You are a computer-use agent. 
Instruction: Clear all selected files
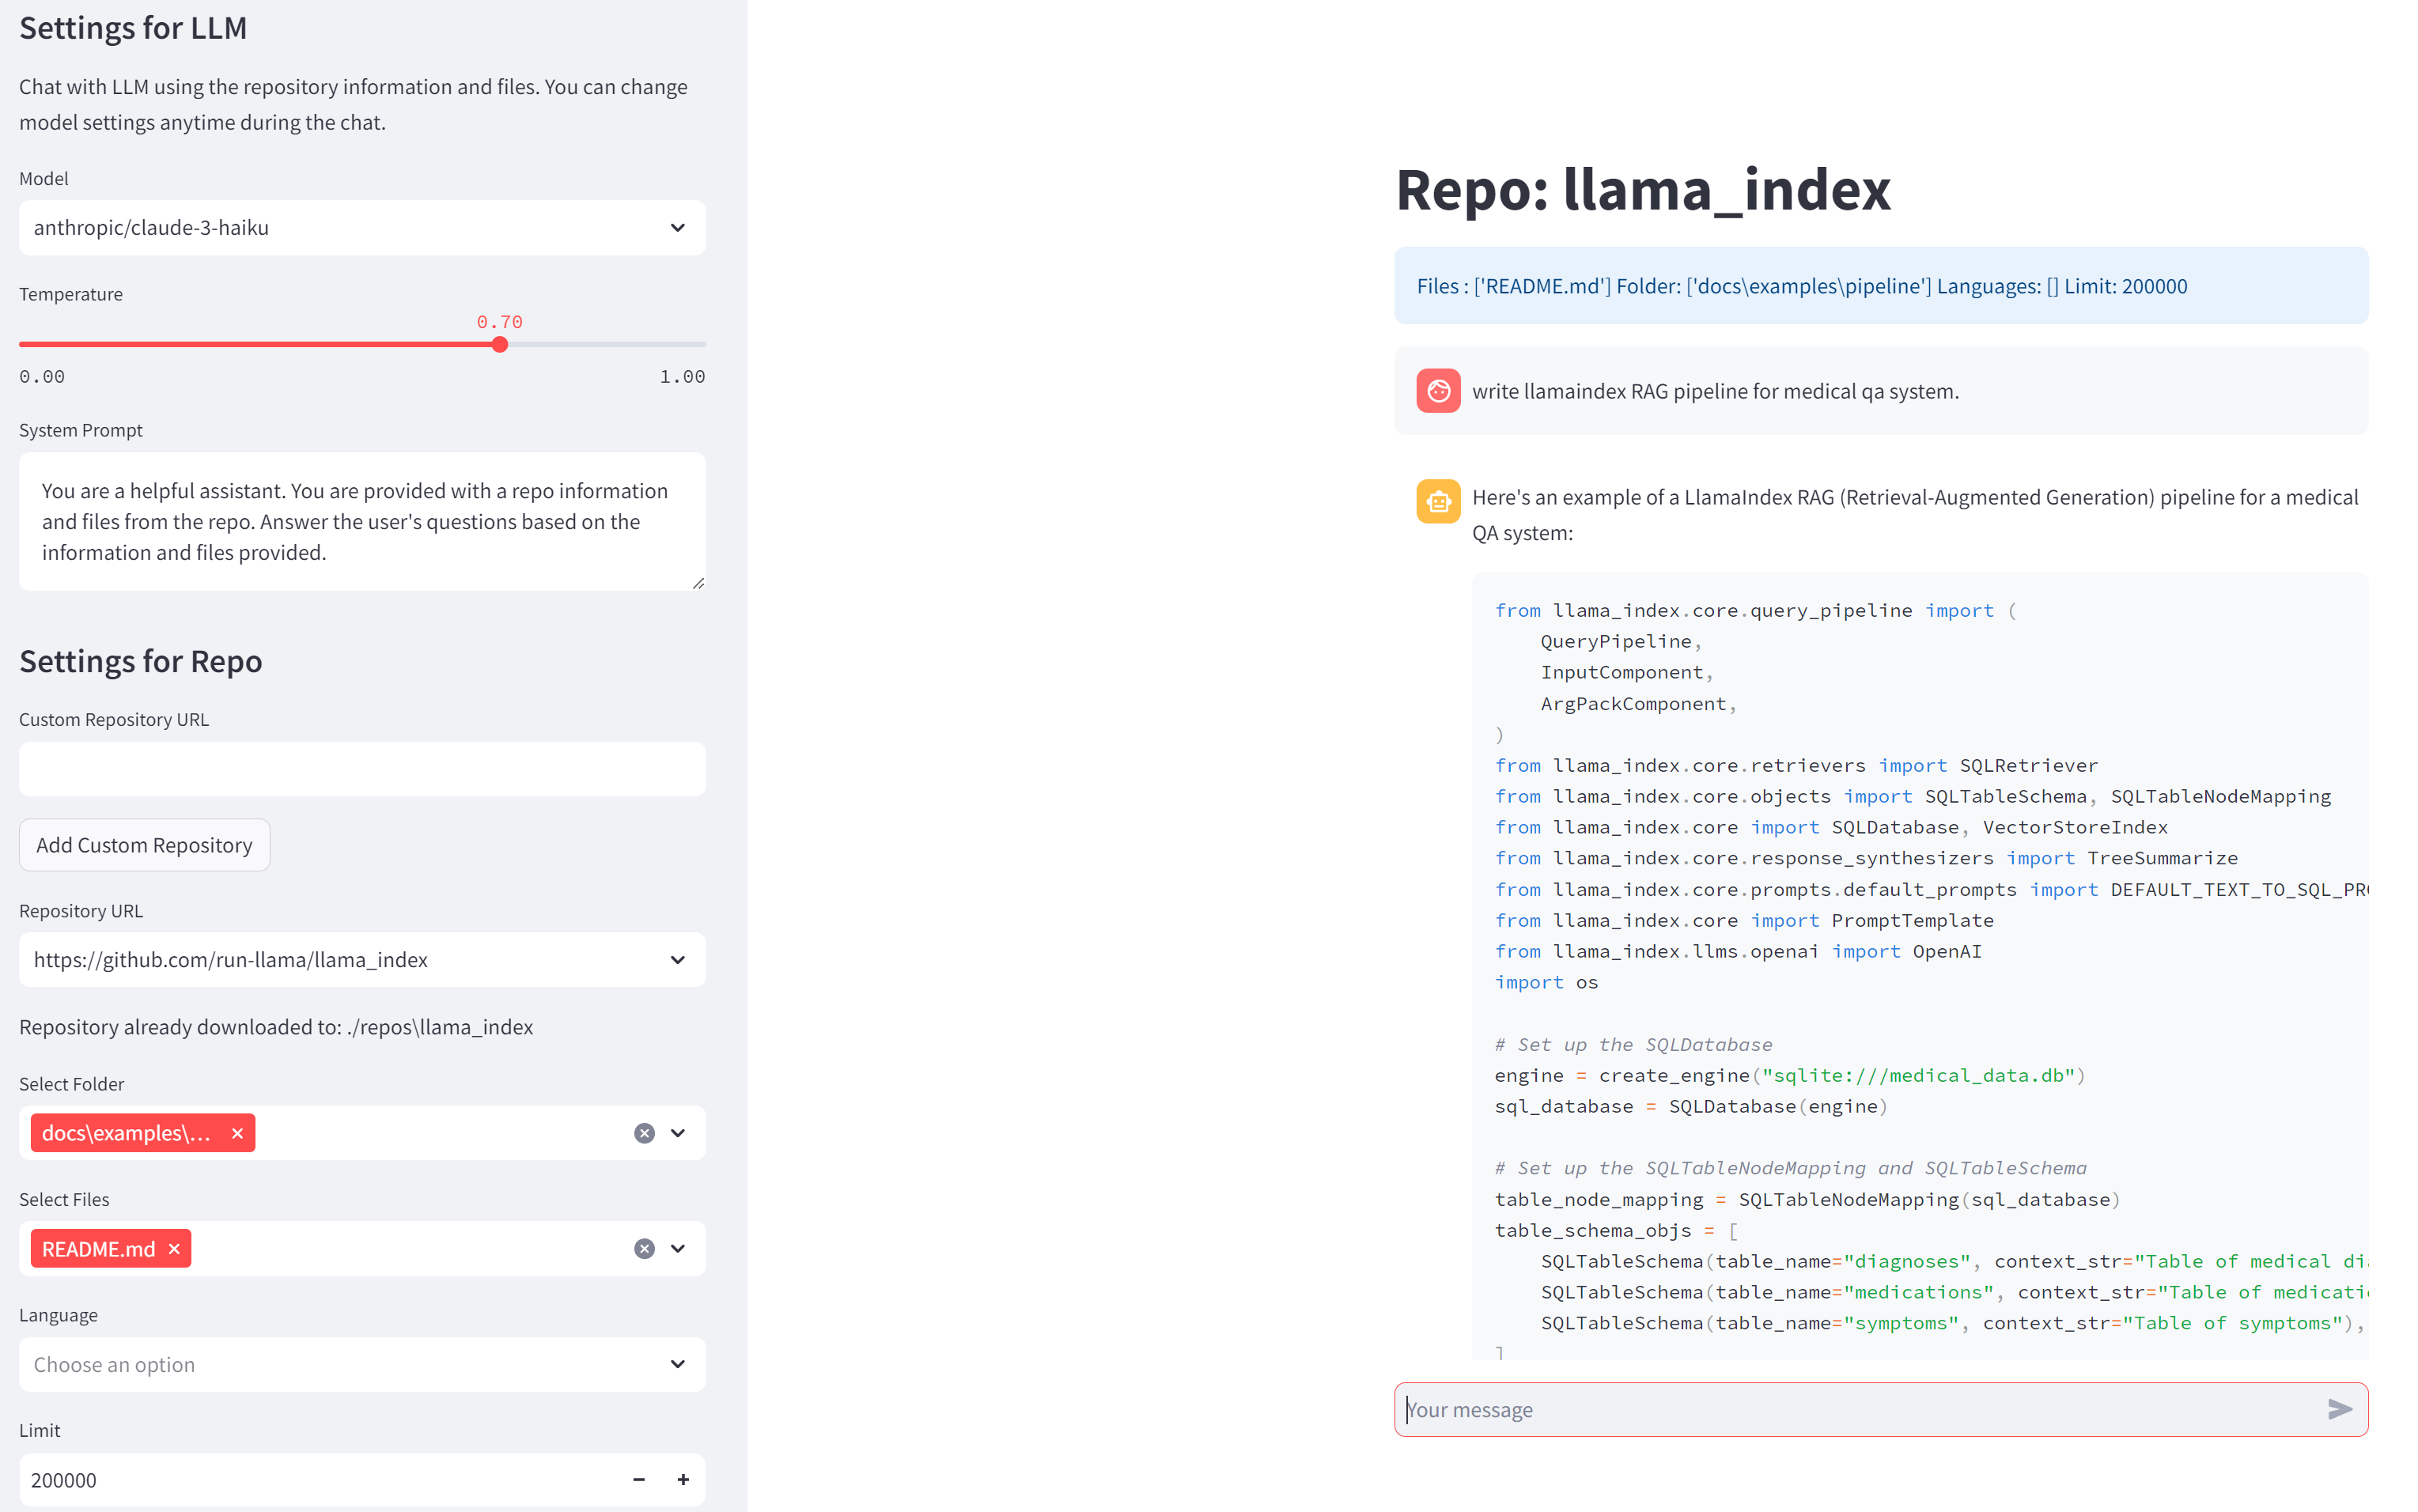pos(644,1249)
